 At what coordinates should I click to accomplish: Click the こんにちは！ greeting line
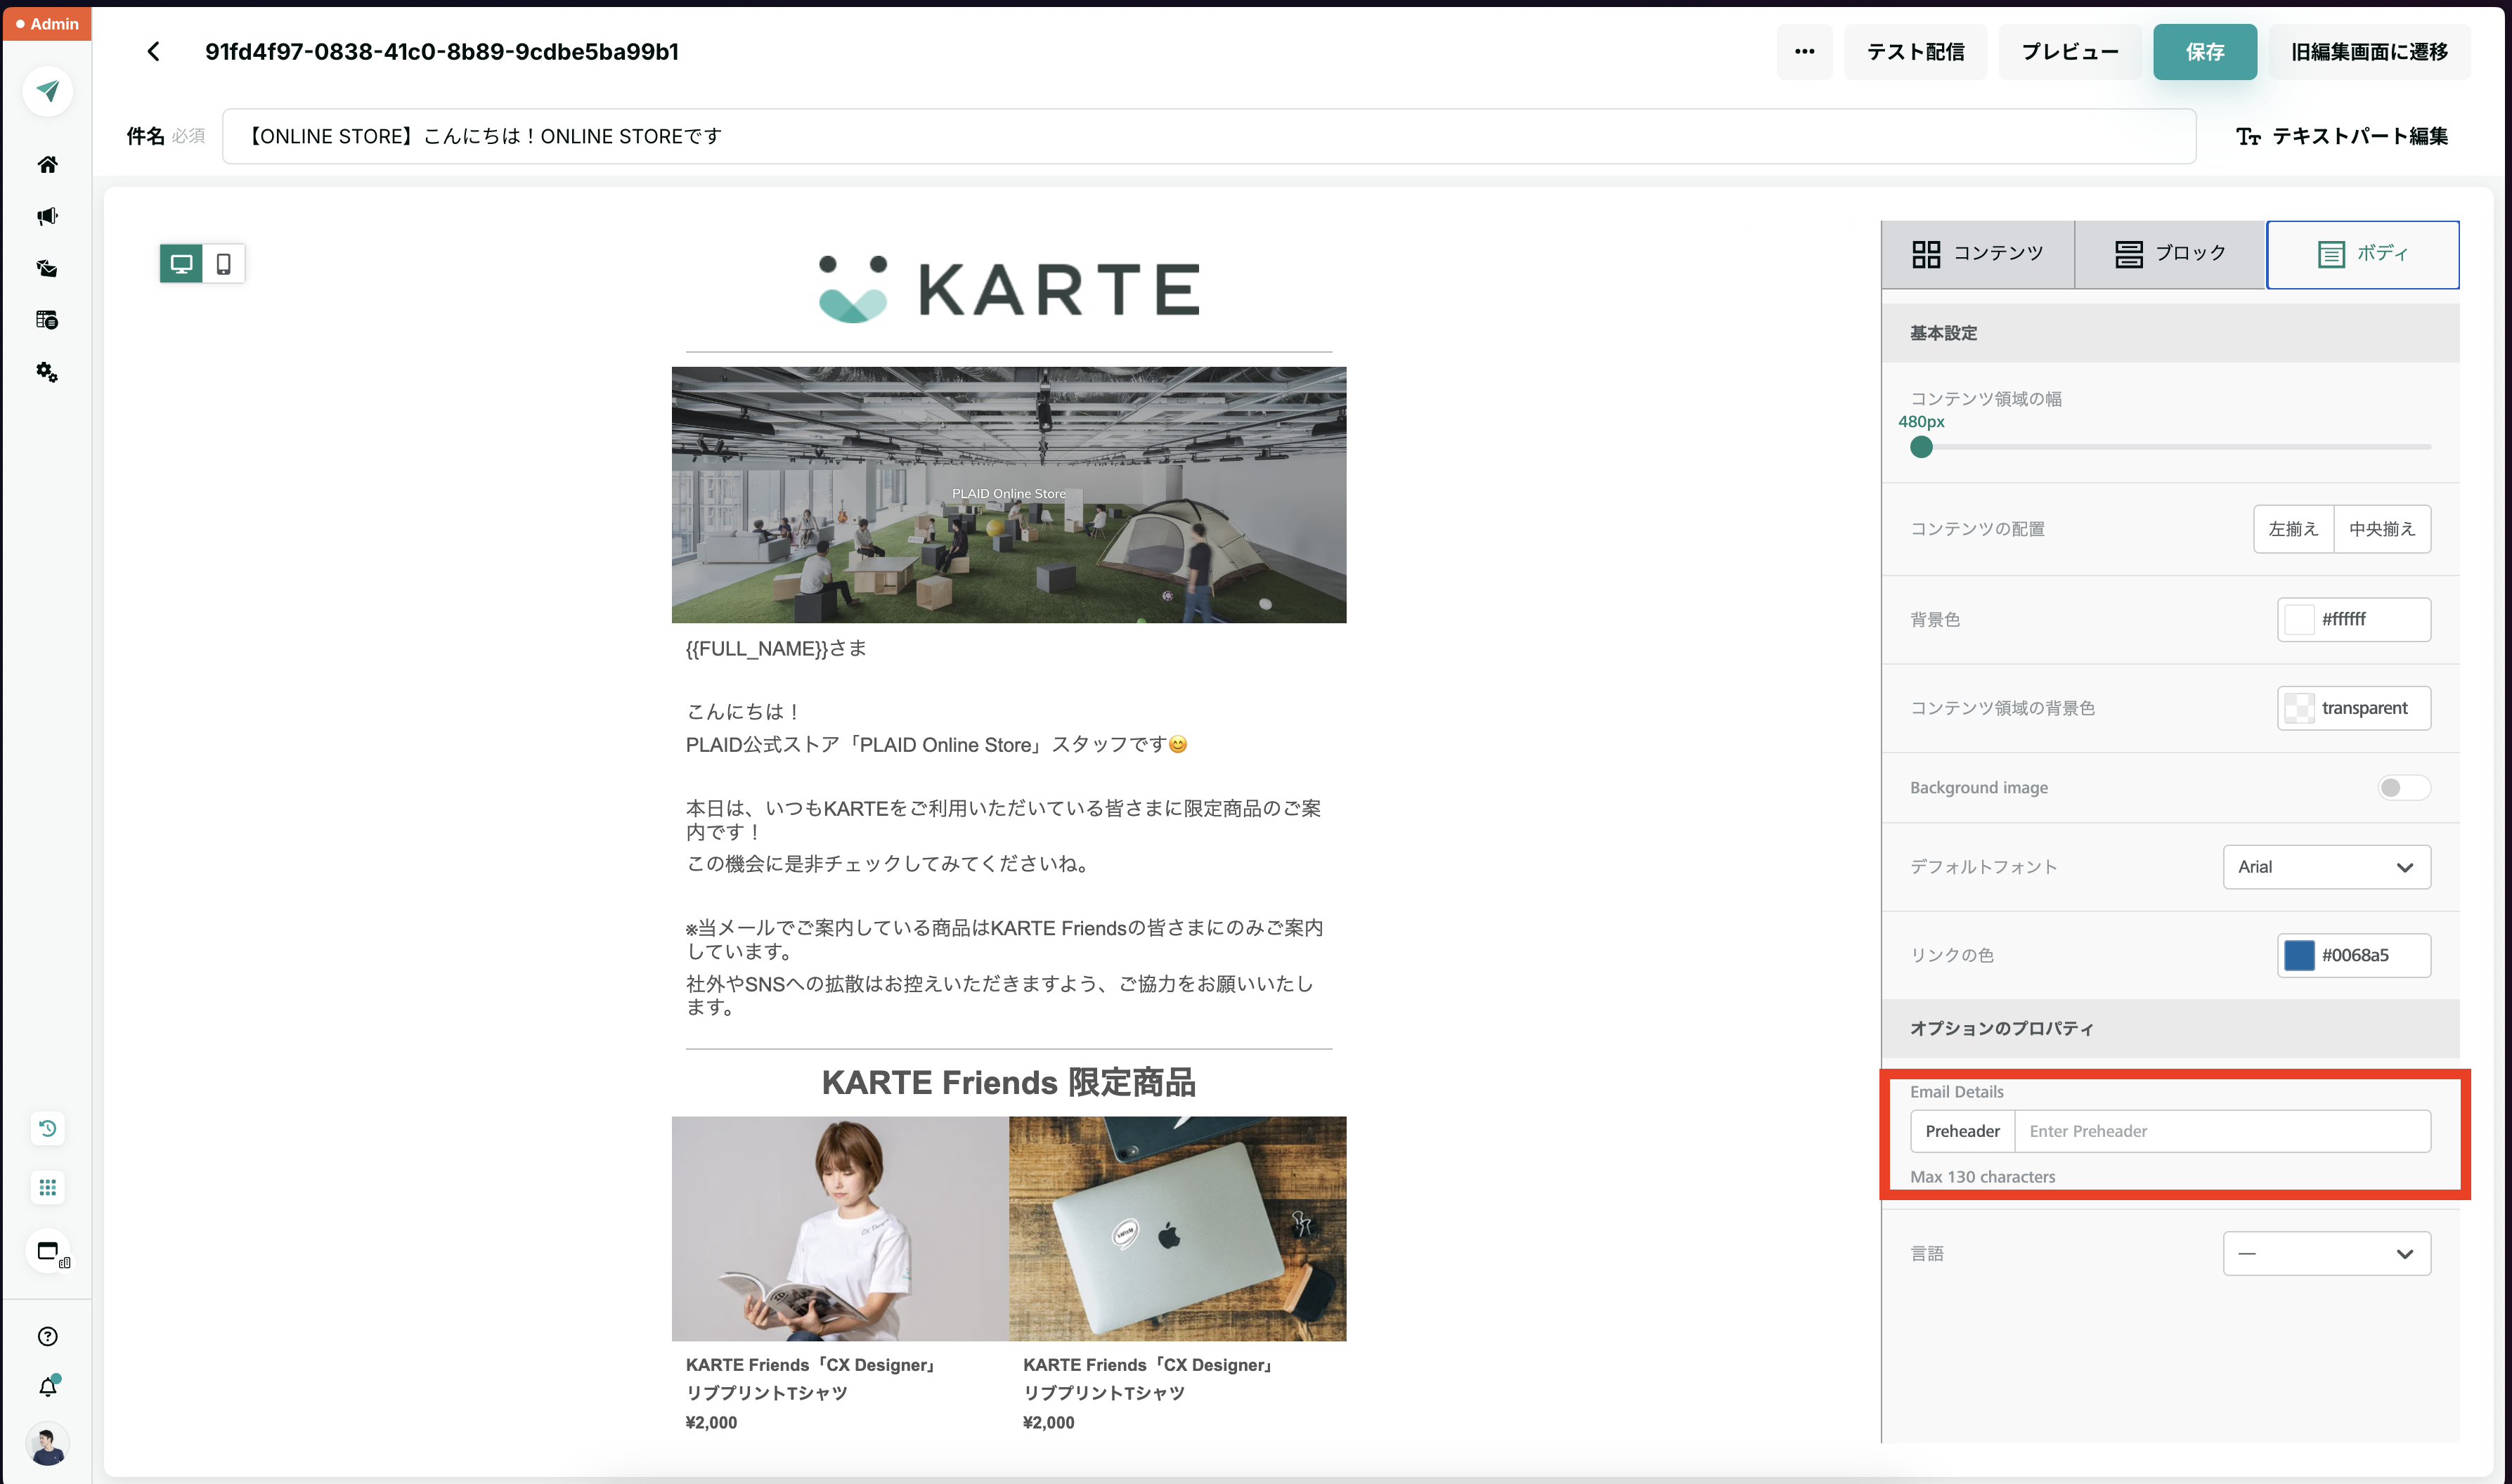(744, 712)
